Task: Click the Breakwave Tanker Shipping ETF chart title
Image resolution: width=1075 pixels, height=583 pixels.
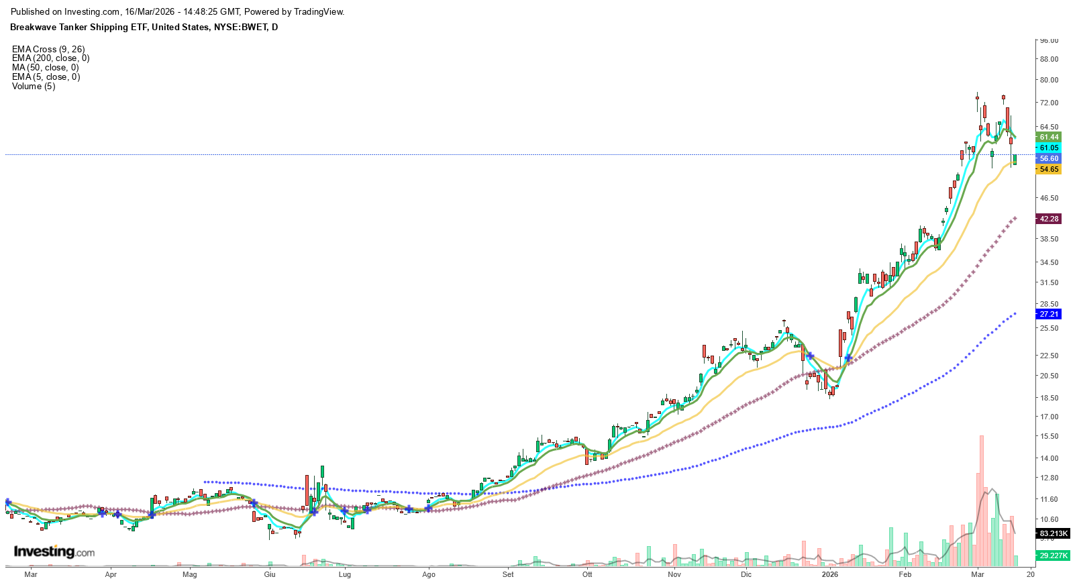Action: (144, 28)
